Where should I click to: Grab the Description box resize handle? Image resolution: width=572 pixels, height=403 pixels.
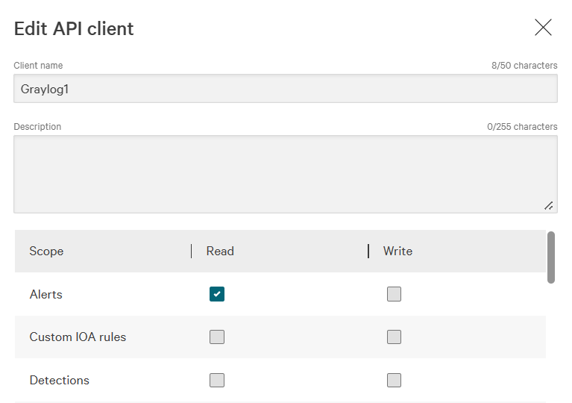point(549,206)
